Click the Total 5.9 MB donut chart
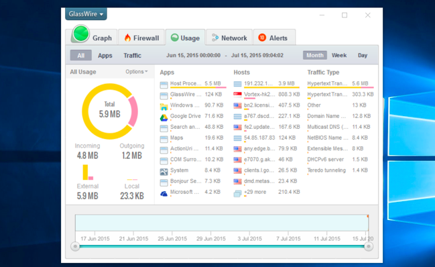This screenshot has width=435, height=267. [x=110, y=111]
